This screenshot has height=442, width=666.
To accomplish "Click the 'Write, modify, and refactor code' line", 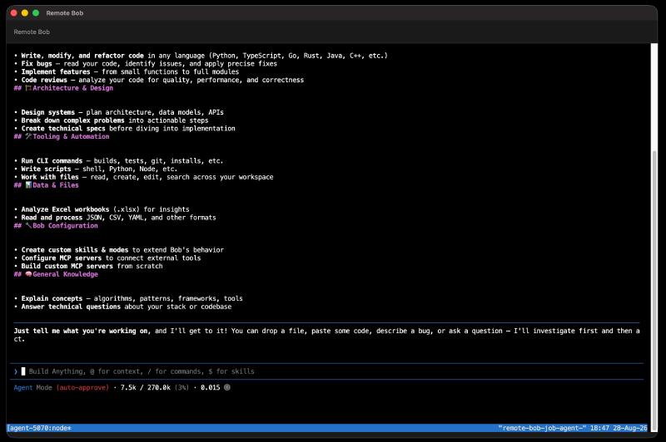I will coord(201,56).
